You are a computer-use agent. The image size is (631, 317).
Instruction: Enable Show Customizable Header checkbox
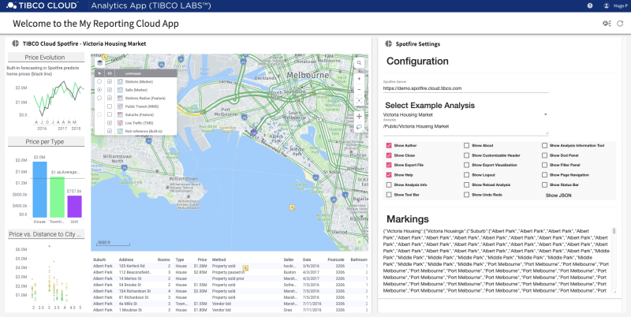pos(466,155)
